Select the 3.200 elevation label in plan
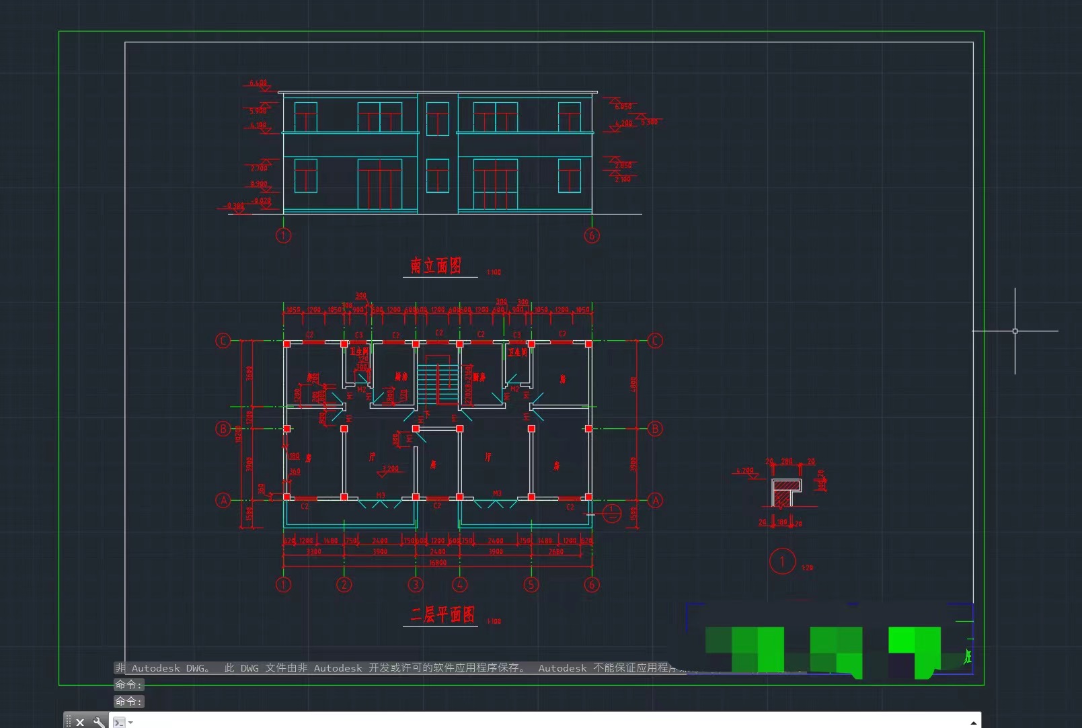The width and height of the screenshot is (1082, 728). pos(390,469)
